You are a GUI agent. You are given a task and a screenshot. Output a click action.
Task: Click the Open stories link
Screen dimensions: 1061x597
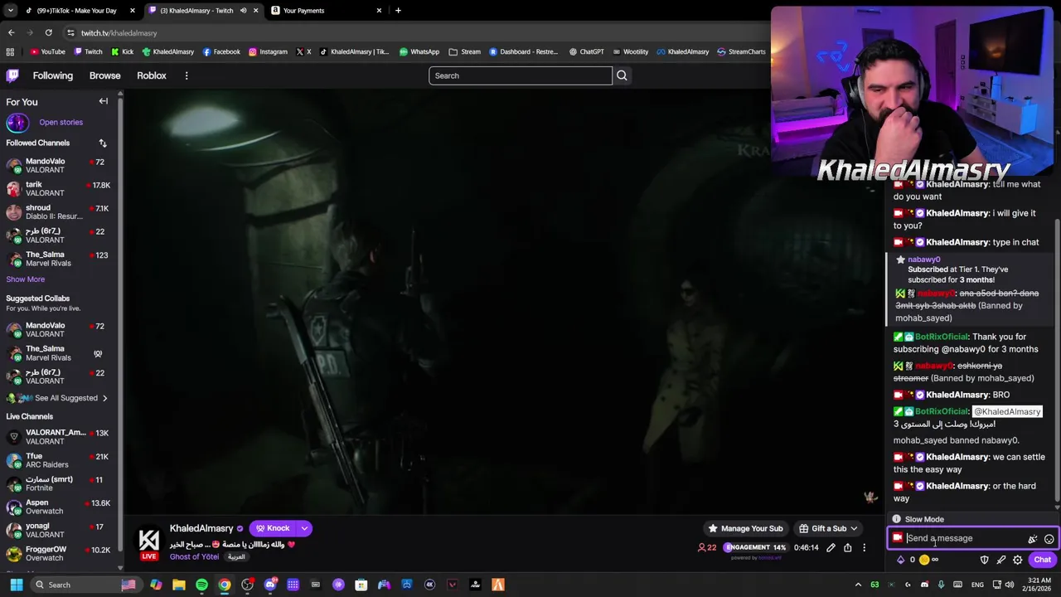coord(61,122)
